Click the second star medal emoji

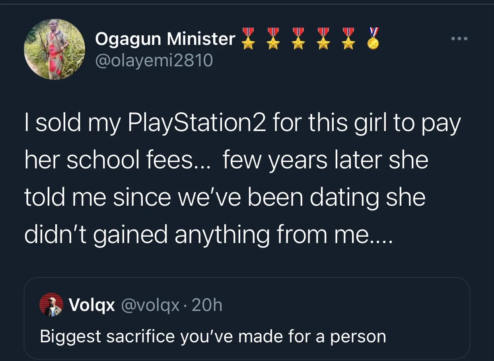(273, 39)
